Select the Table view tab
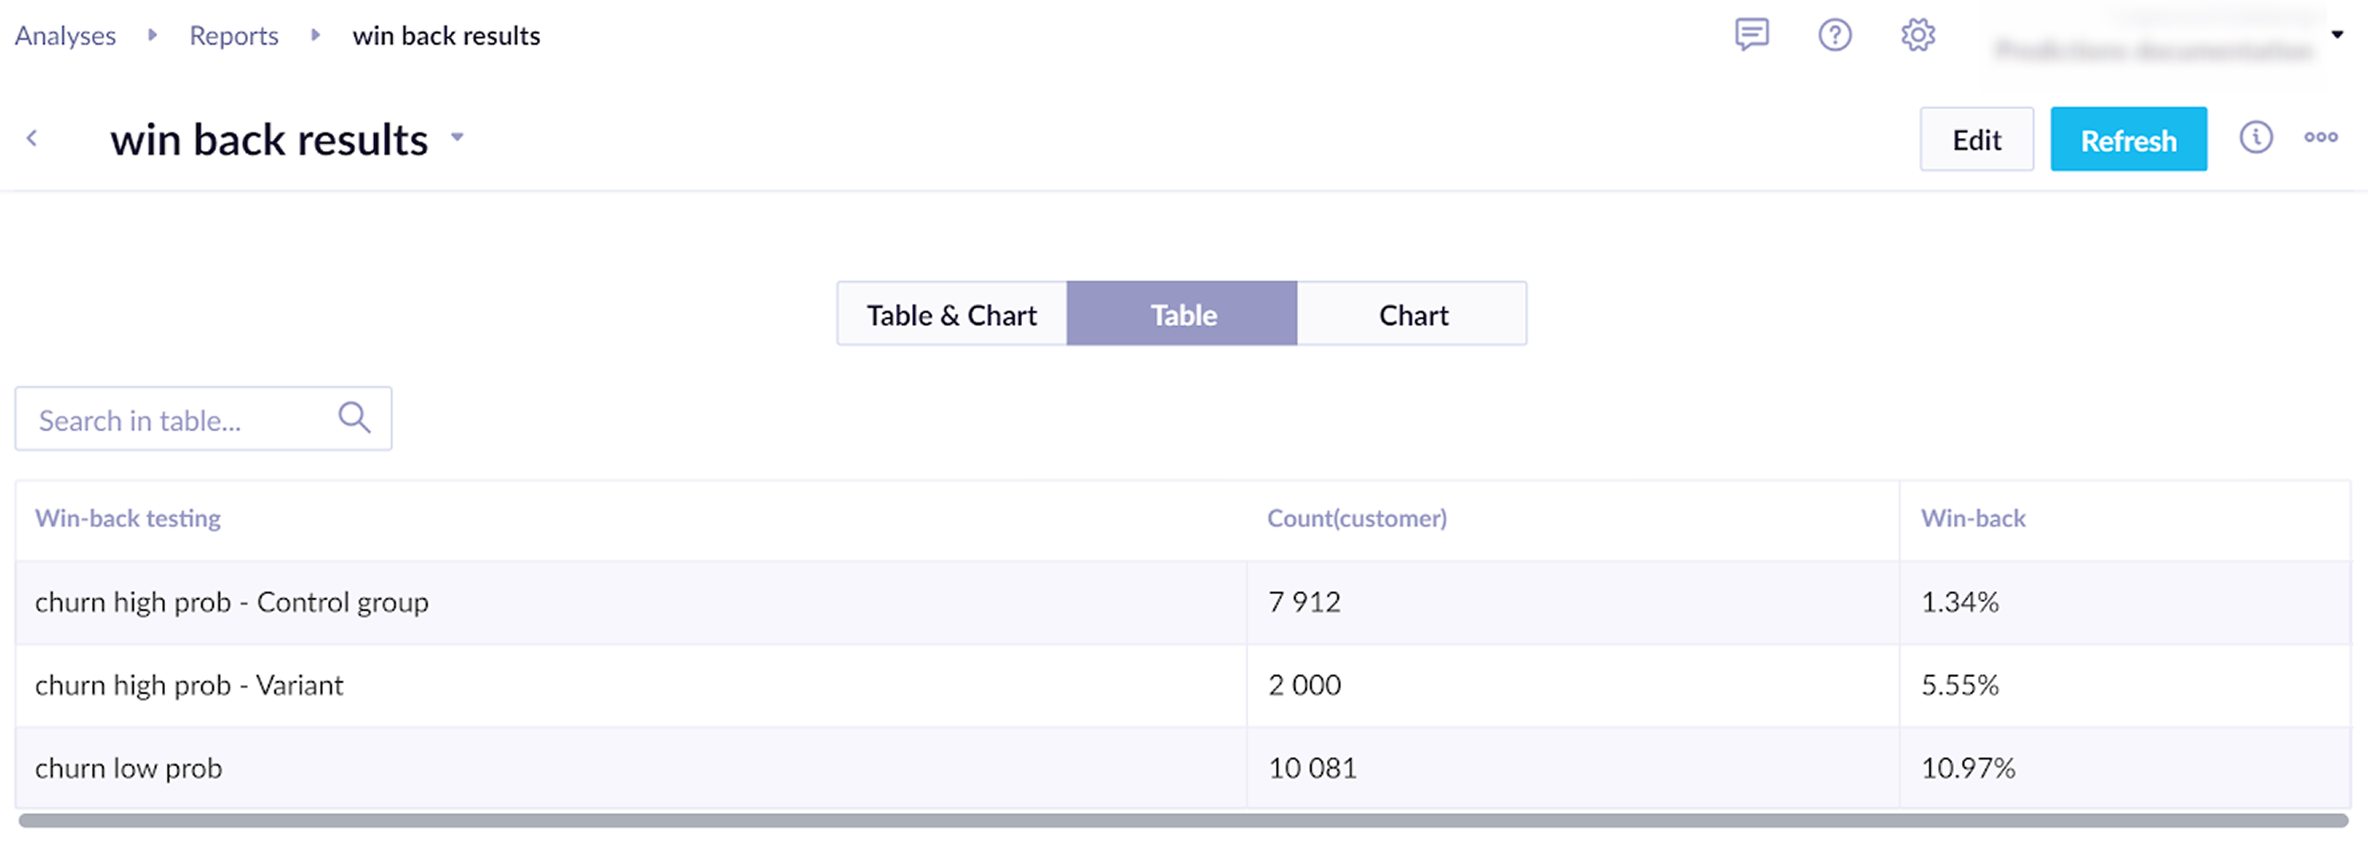This screenshot has width=2368, height=855. 1182,313
